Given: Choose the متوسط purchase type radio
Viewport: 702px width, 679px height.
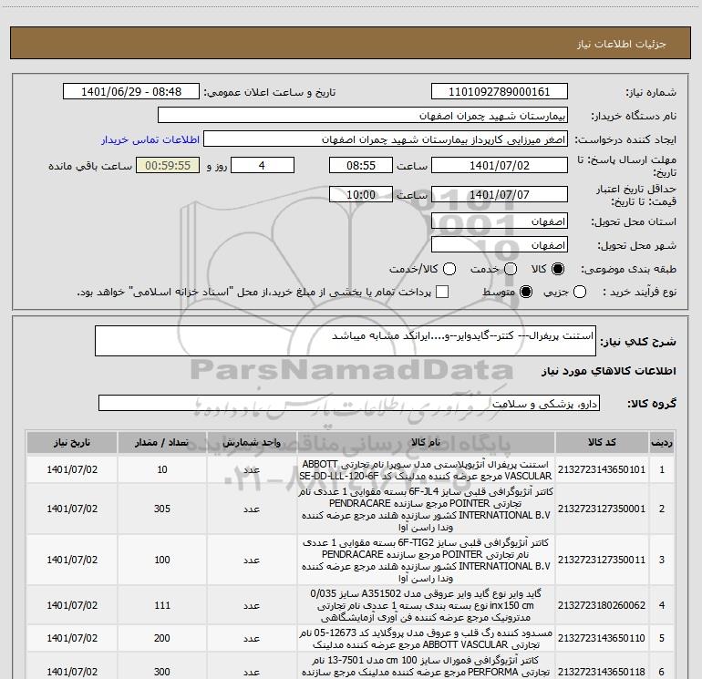Looking at the screenshot, I should [526, 292].
